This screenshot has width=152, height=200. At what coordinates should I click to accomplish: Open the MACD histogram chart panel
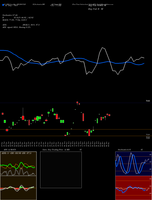[18, 188]
